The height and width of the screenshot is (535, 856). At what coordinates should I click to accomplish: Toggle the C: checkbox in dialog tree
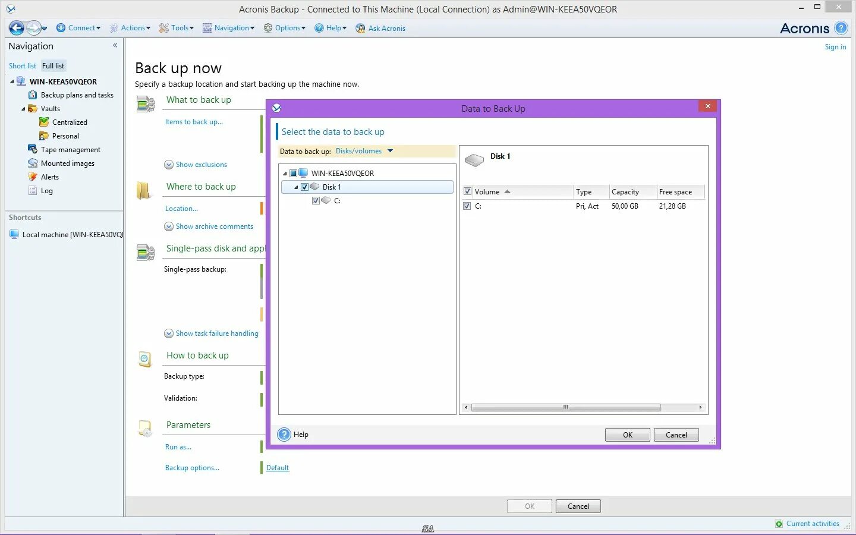316,200
